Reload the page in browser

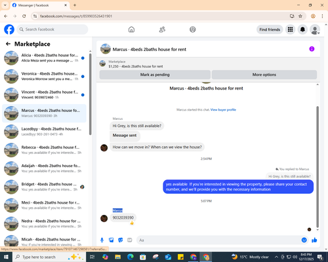[x=24, y=16]
